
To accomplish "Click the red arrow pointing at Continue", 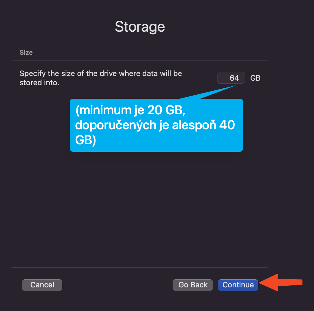I will coord(281,282).
